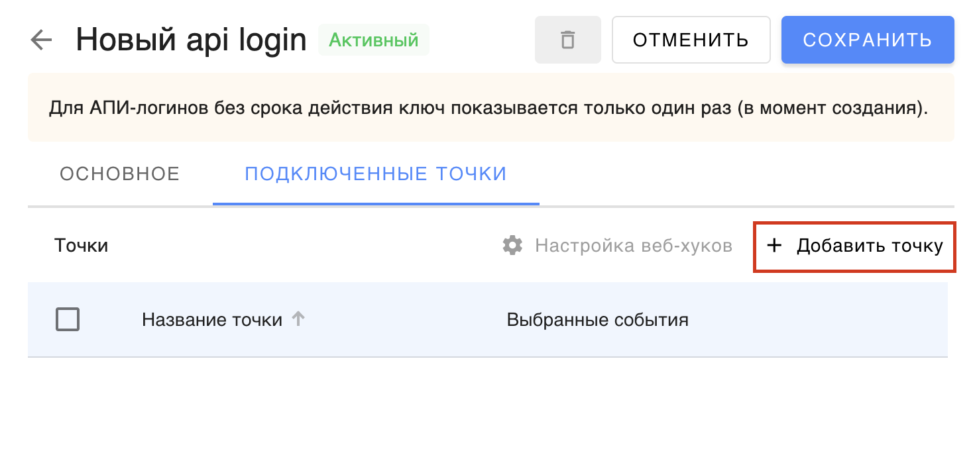Click the API-login key warning banner
Screen dimensions: 977x465
[491, 107]
